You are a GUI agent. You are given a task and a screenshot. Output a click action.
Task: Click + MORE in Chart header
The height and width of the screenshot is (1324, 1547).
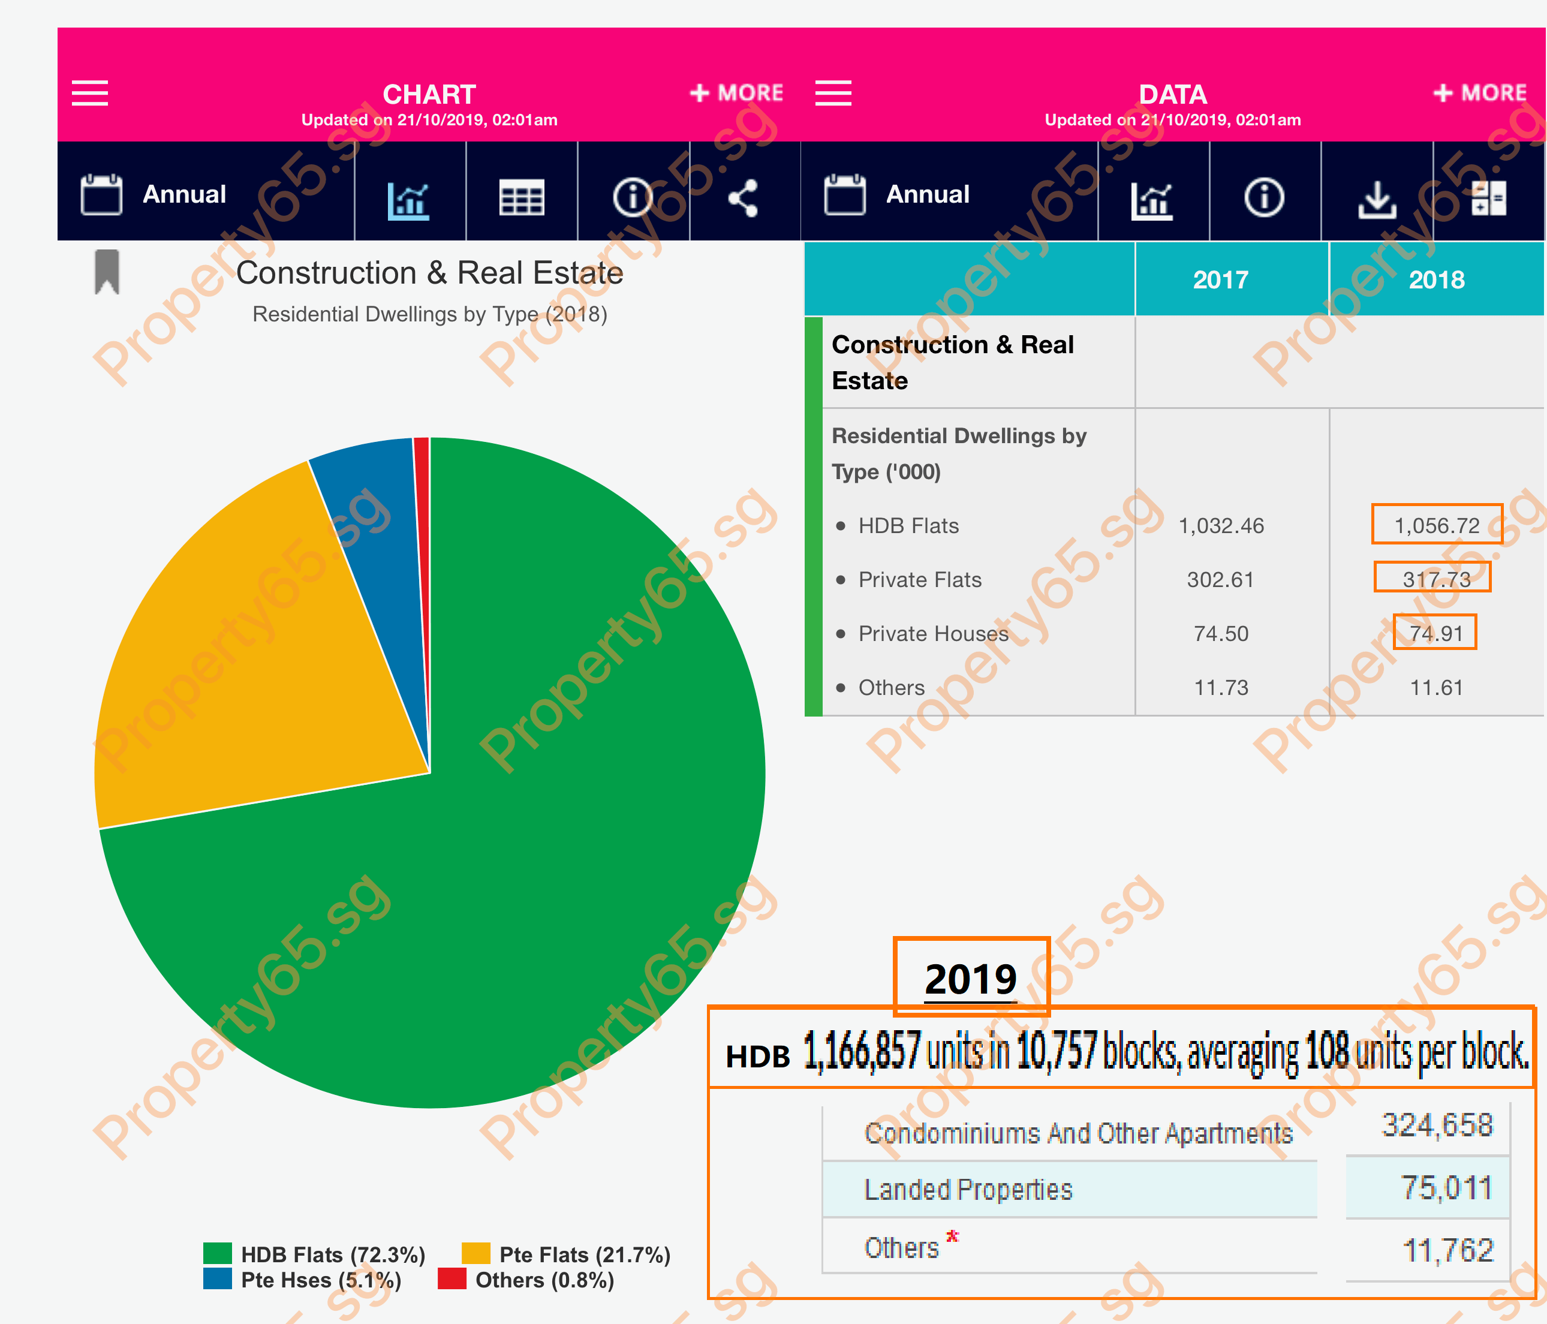pyautogui.click(x=736, y=92)
